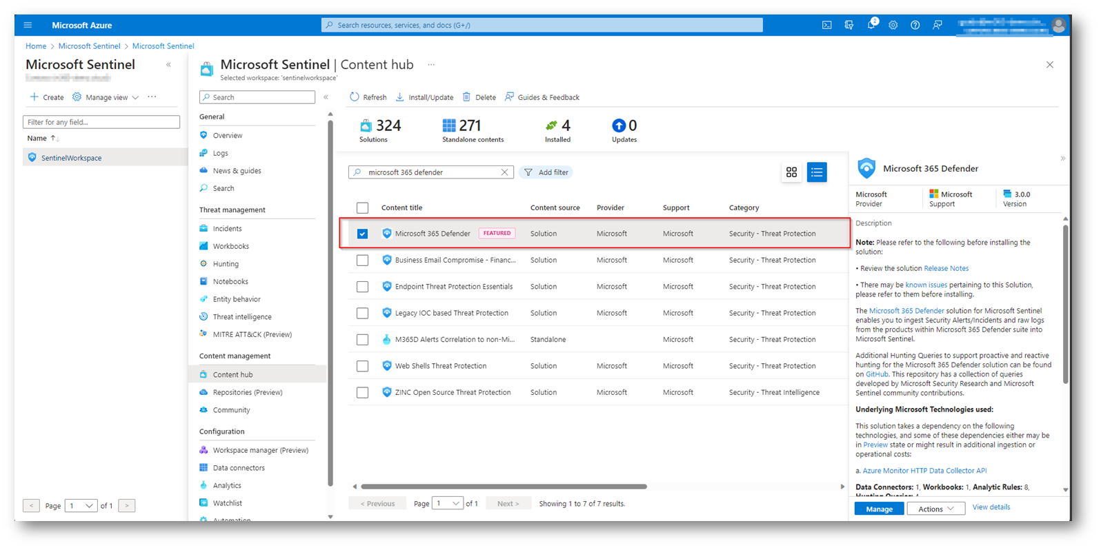
Task: Uncheck the Microsoft 365 Defender checkbox
Action: (362, 234)
